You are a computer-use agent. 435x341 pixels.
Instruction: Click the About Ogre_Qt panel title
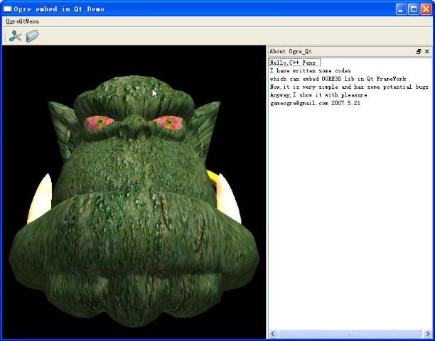[x=291, y=52]
